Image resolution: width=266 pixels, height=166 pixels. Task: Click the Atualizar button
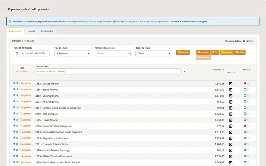point(183,52)
